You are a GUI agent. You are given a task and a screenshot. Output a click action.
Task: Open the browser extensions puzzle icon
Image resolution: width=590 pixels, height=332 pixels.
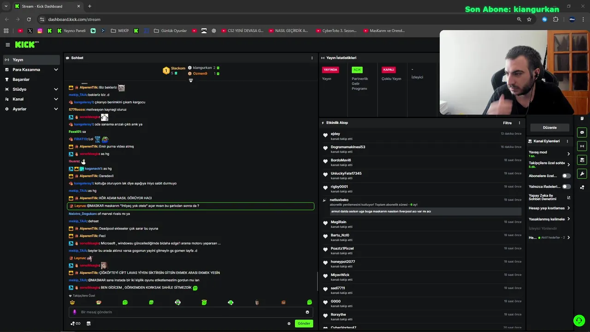click(x=555, y=19)
